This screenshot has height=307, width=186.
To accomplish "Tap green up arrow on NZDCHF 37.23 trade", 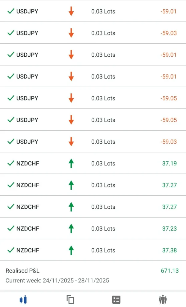I will click(71, 229).
